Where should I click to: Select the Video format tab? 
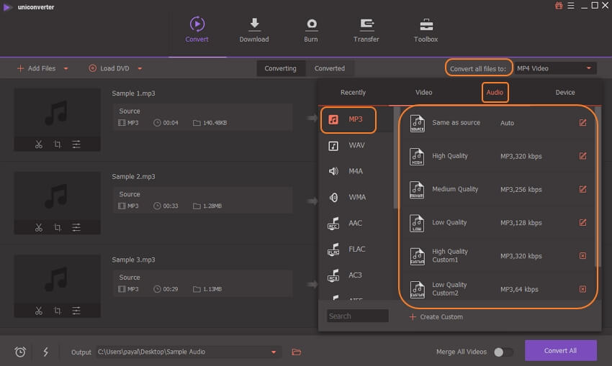(423, 92)
